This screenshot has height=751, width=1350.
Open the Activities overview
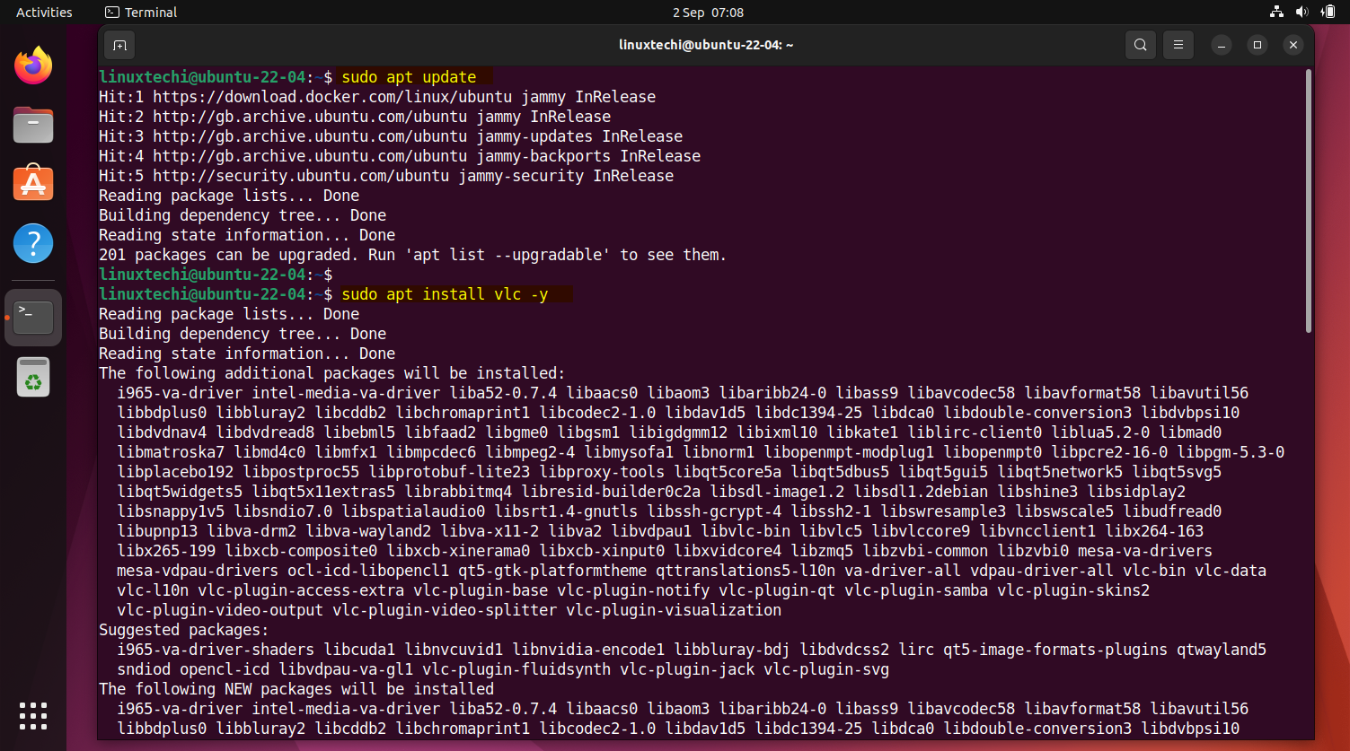pyautogui.click(x=44, y=13)
